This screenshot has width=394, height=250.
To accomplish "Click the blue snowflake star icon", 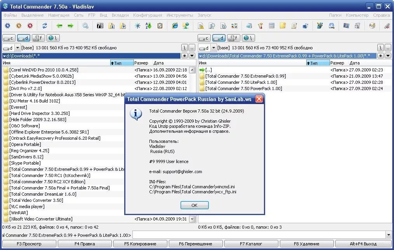I will (137, 26).
